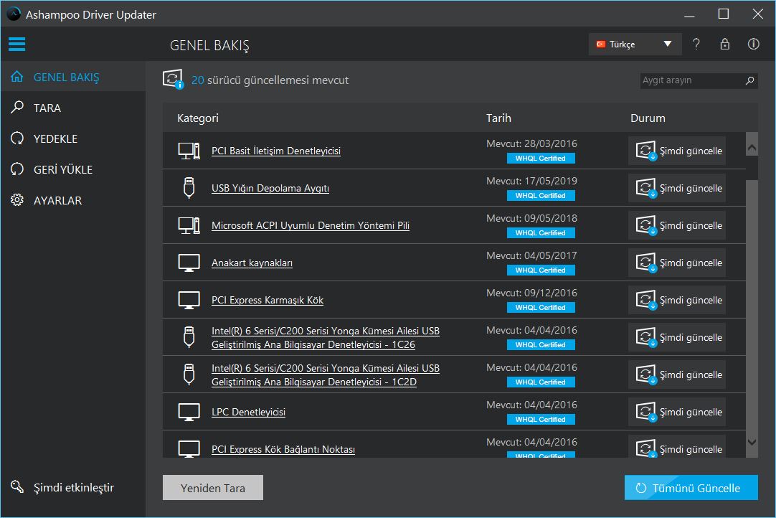
Task: Click the Yeniden Tara button
Action: [x=213, y=488]
